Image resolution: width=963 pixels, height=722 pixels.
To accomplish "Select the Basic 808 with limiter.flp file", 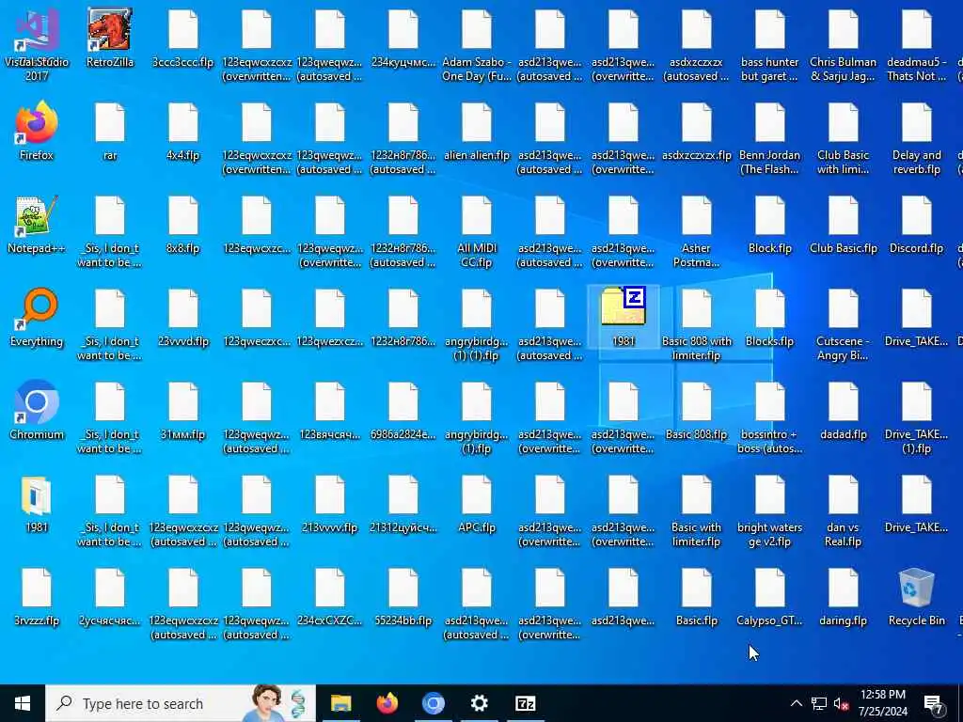I will (x=697, y=325).
